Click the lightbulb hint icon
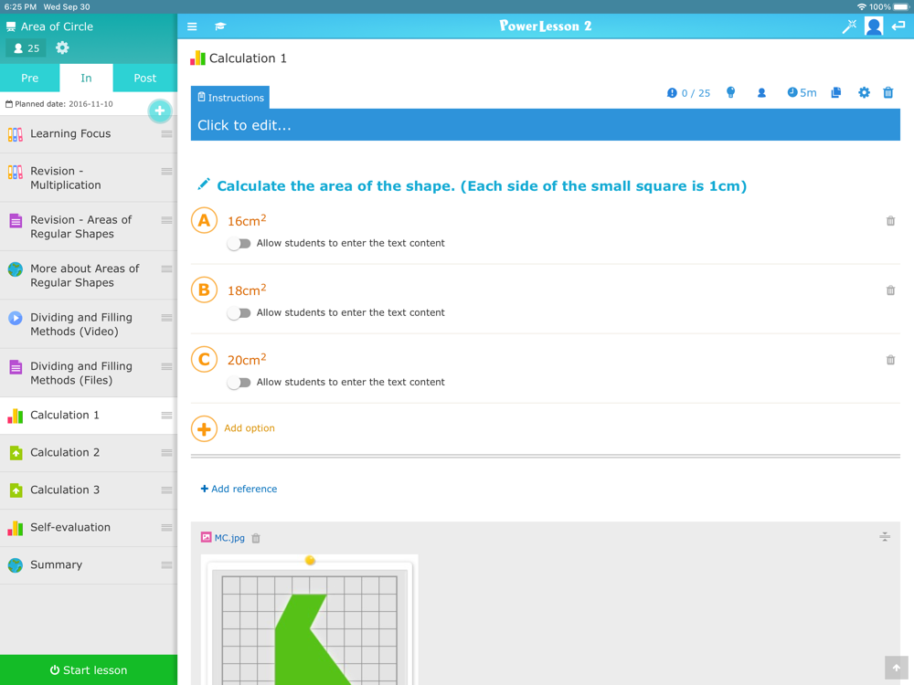This screenshot has width=914, height=685. pyautogui.click(x=730, y=92)
